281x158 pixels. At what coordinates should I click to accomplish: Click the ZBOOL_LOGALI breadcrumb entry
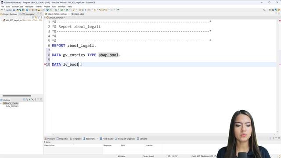[54, 18]
